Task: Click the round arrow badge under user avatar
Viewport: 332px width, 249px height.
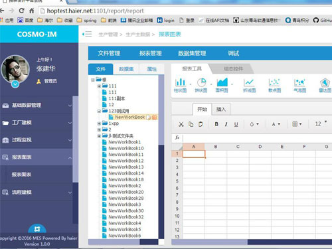Action: [x=15, y=84]
